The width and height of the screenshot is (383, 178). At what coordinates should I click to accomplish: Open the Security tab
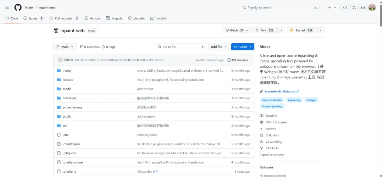click(136, 18)
